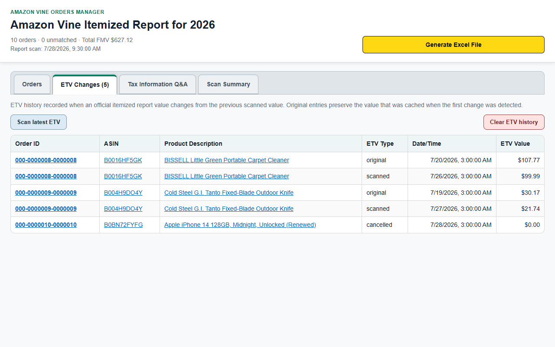Follow ASIN B004H9DO4Y in the 7/19/2026 row
This screenshot has height=347, width=555.
[123, 193]
